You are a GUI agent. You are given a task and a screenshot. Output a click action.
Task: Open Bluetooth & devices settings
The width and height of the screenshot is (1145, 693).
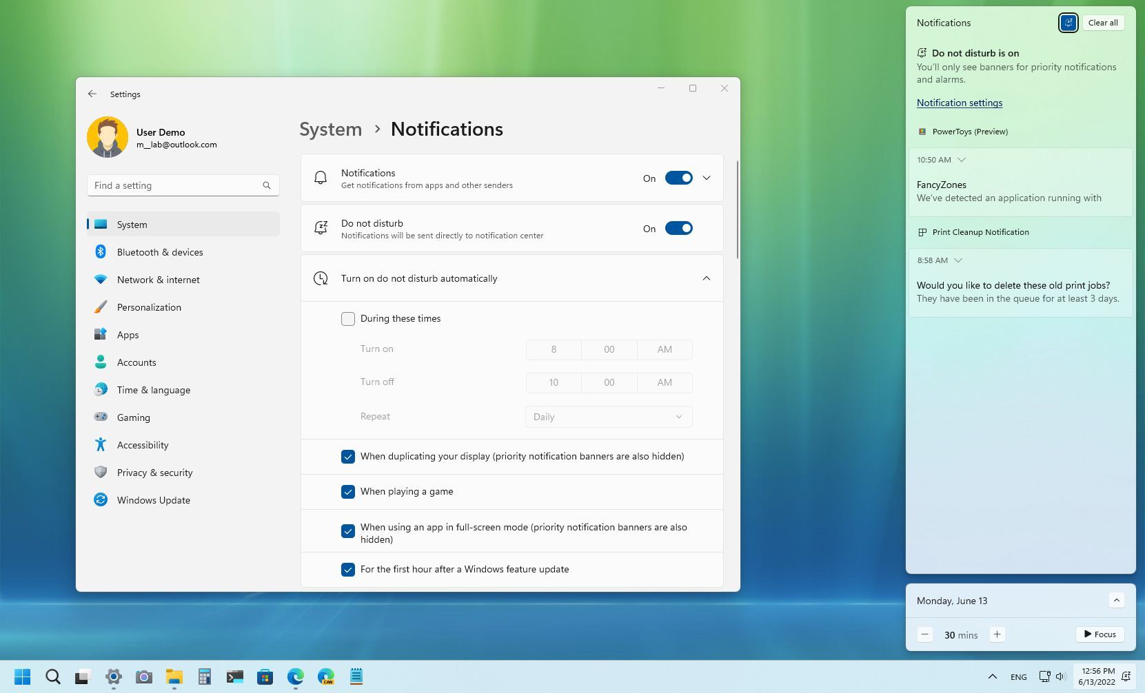(x=160, y=252)
